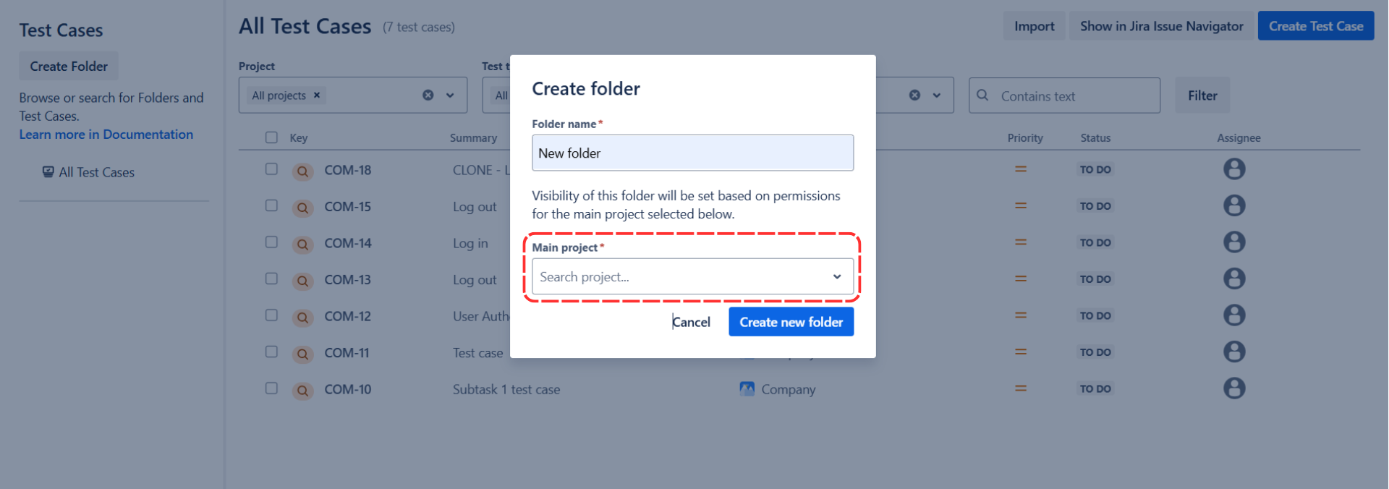1389x489 pixels.
Task: Expand the third filter dropdown chevron
Action: [x=937, y=95]
